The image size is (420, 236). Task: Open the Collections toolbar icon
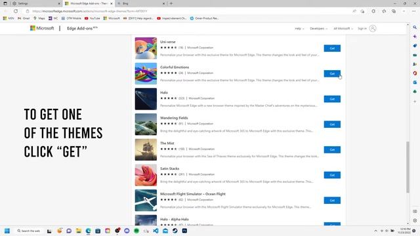coord(394,11)
